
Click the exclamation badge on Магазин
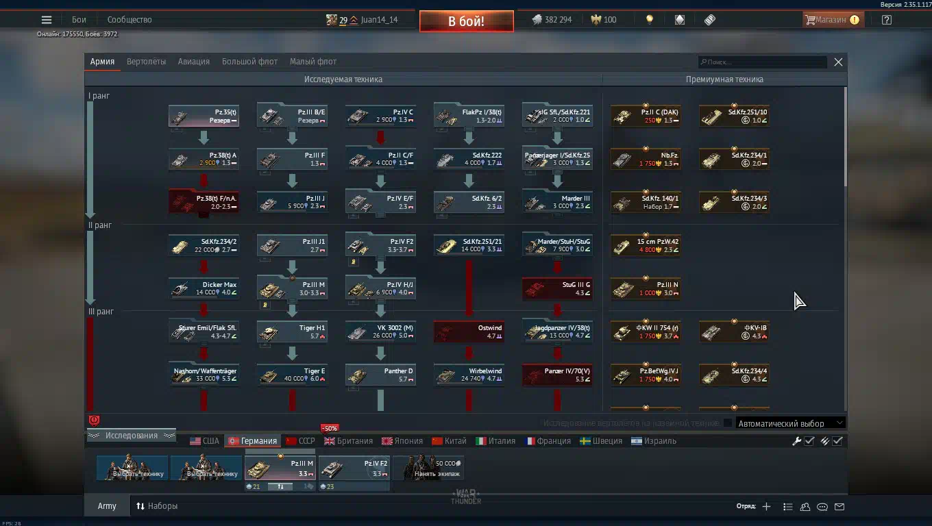point(855,20)
